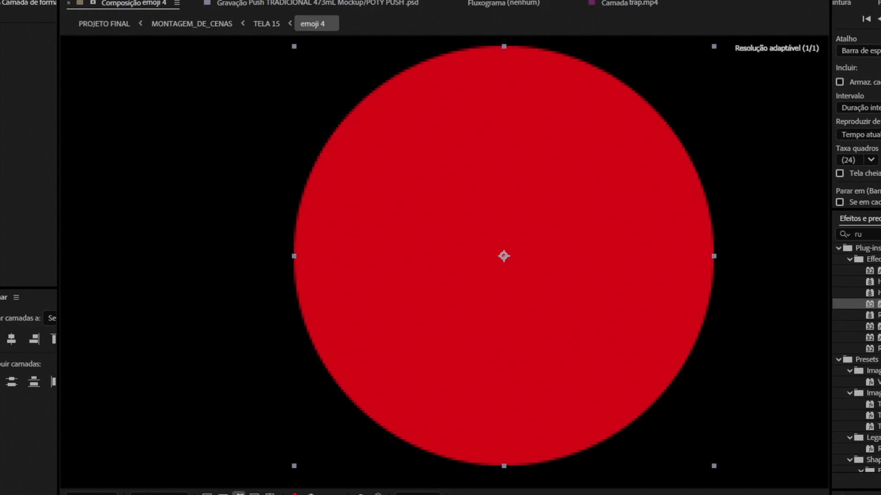Click distribute vertical centers icon

[x=11, y=382]
